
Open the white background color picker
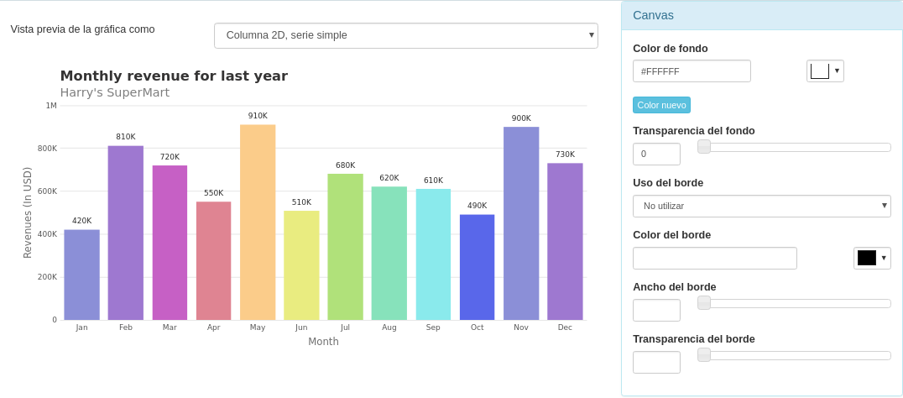point(824,71)
